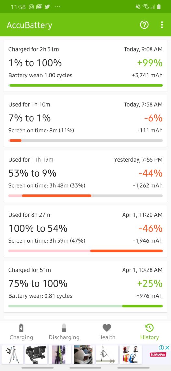
Task: Open the 53% to 9% usage entry
Action: [x=85, y=176]
